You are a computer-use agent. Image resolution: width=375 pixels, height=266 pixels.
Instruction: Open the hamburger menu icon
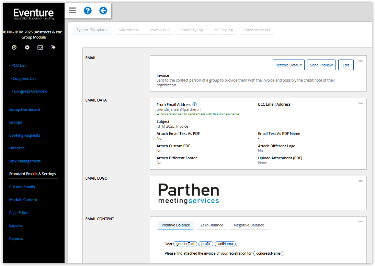72,10
